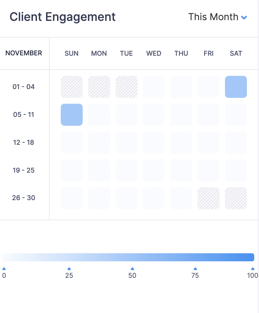Image resolution: width=259 pixels, height=313 pixels.
Task: Select the highlighted Sunday cell in week 05 - 11
Action: [72, 115]
